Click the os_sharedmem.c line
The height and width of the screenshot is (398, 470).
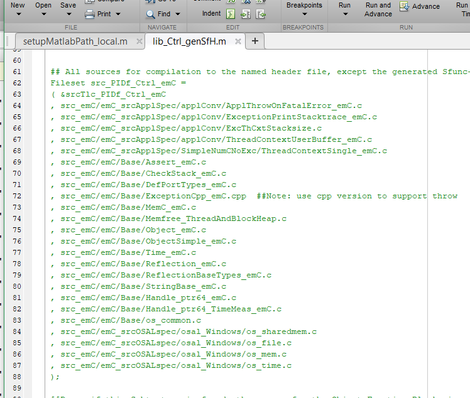click(183, 332)
